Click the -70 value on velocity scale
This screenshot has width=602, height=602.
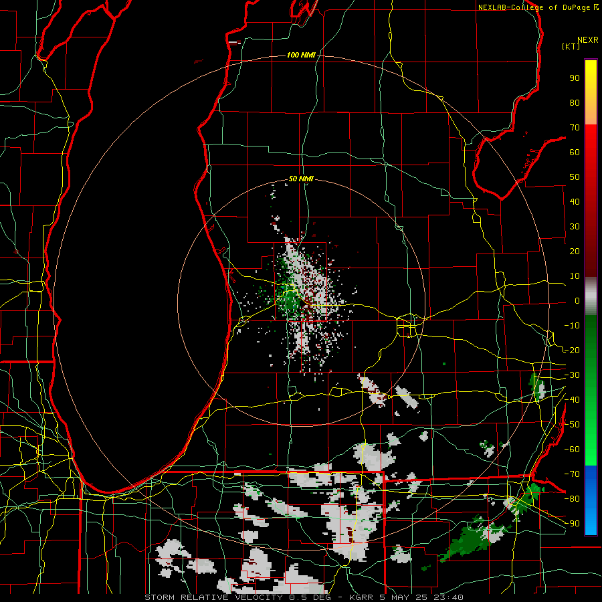click(x=572, y=474)
